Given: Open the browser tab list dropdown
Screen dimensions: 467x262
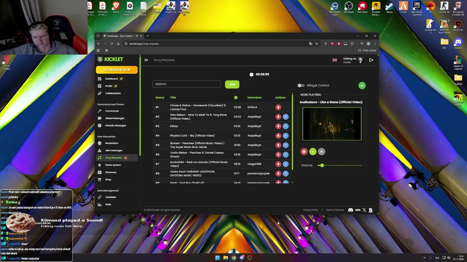Looking at the screenshot, I should pos(98,36).
